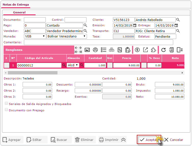Enable Seriales de Salida Asignados y Bloqueados
Image resolution: width=192 pixels, height=146 pixels.
pos(6,103)
